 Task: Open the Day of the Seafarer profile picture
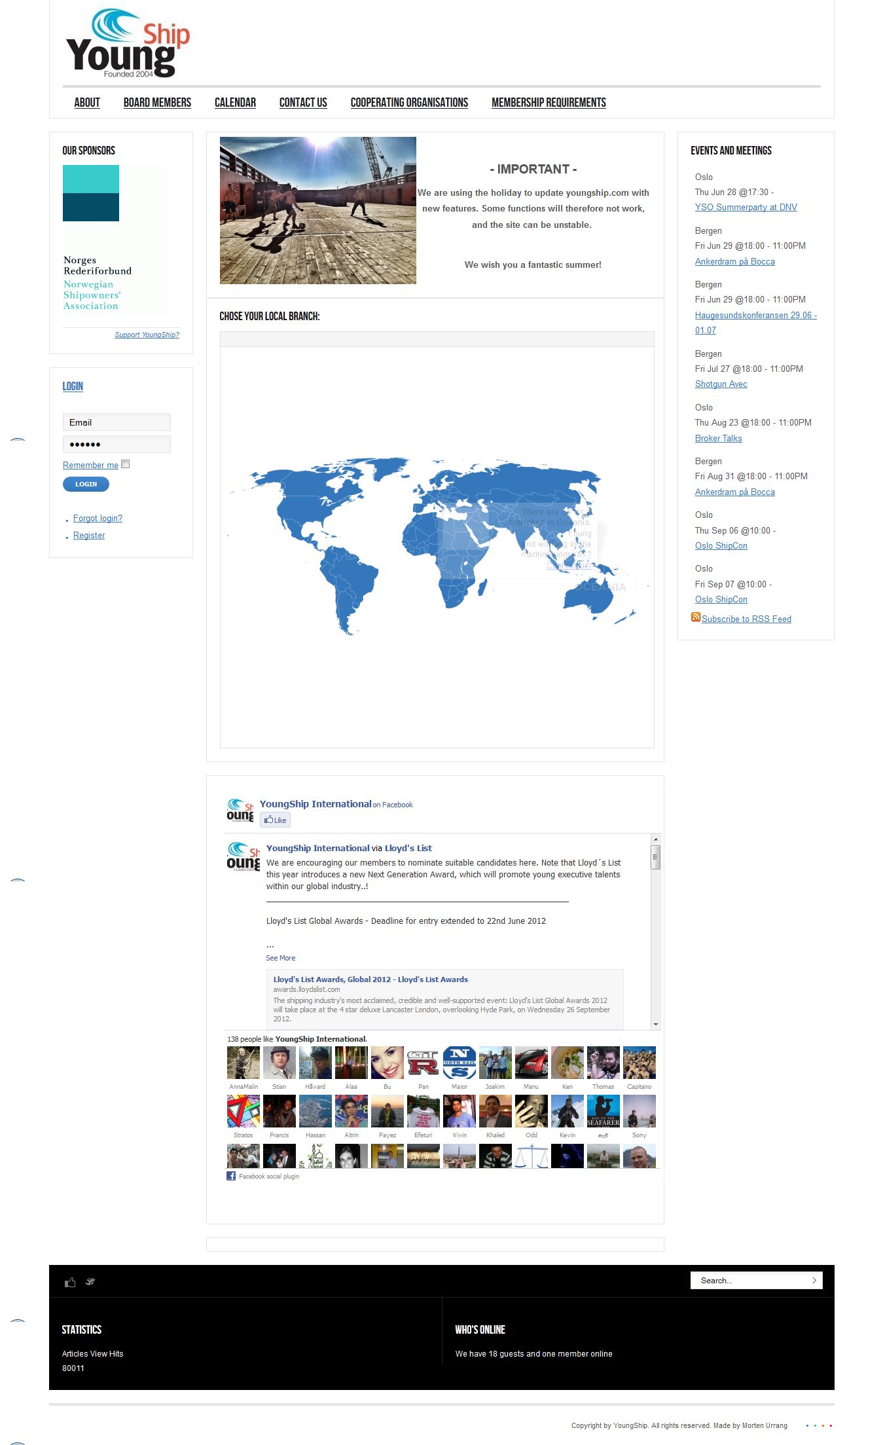(x=604, y=1111)
